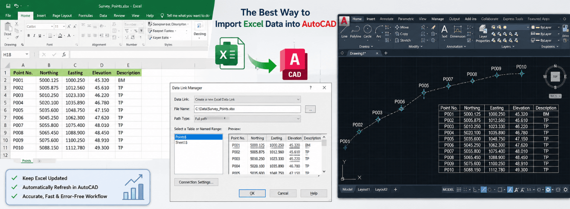This screenshot has height=209, width=570.
Task: Toggle Bold formatting in Excel
Action: [28, 36]
